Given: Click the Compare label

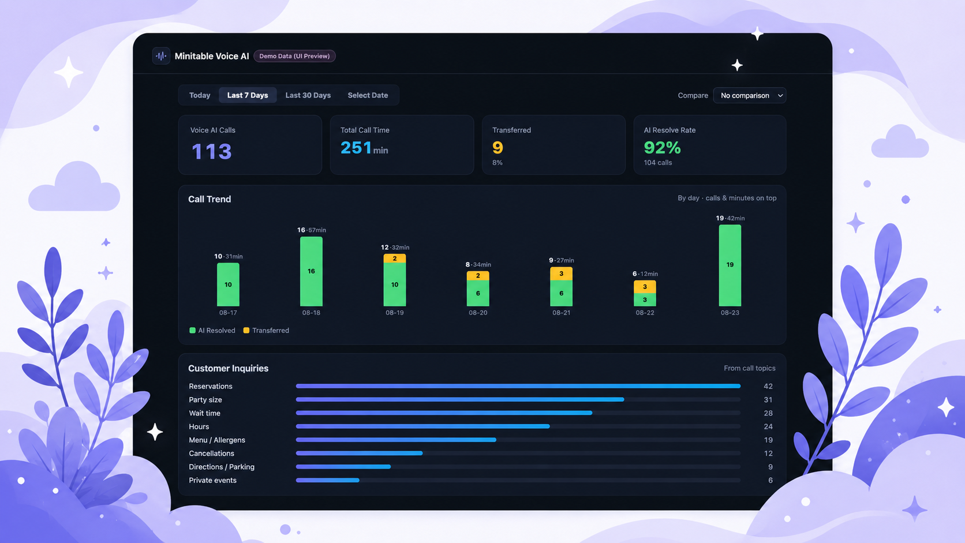Looking at the screenshot, I should [x=693, y=95].
